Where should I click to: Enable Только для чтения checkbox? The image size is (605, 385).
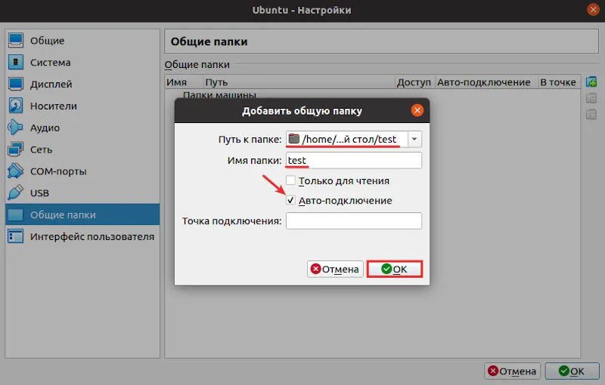tap(290, 180)
